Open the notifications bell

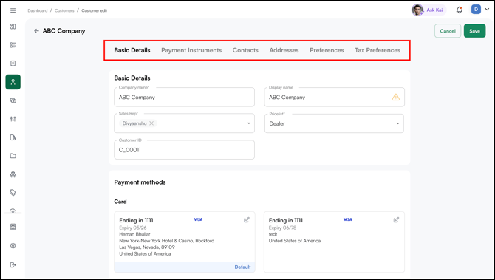click(460, 10)
